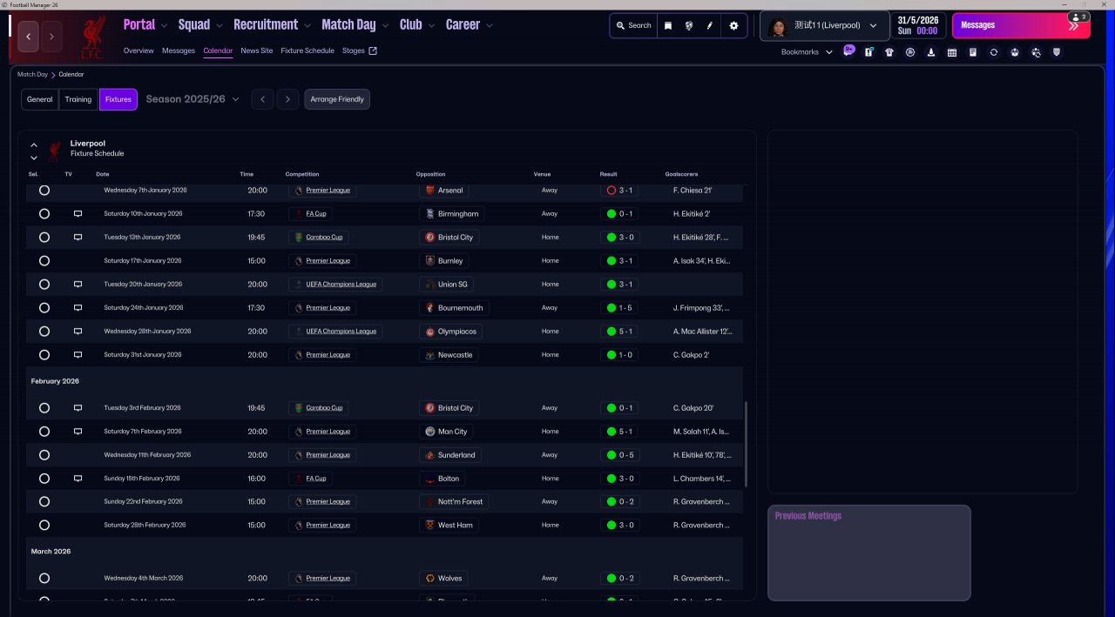Screen dimensions: 1115x617
Task: Click the shirt kit bookmark icon
Action: pyautogui.click(x=889, y=52)
